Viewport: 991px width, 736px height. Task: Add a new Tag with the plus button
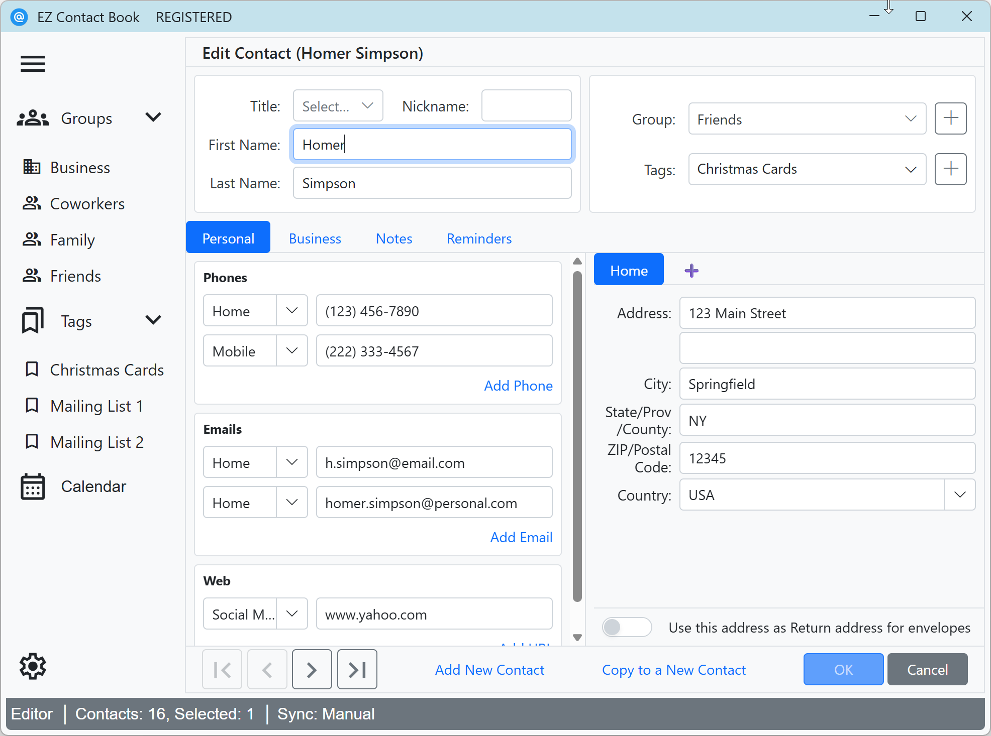[x=950, y=169]
